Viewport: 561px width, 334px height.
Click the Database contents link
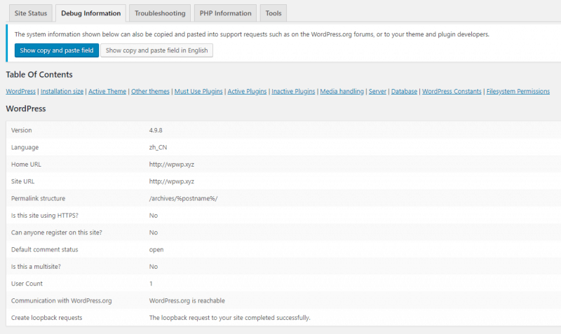click(x=404, y=92)
